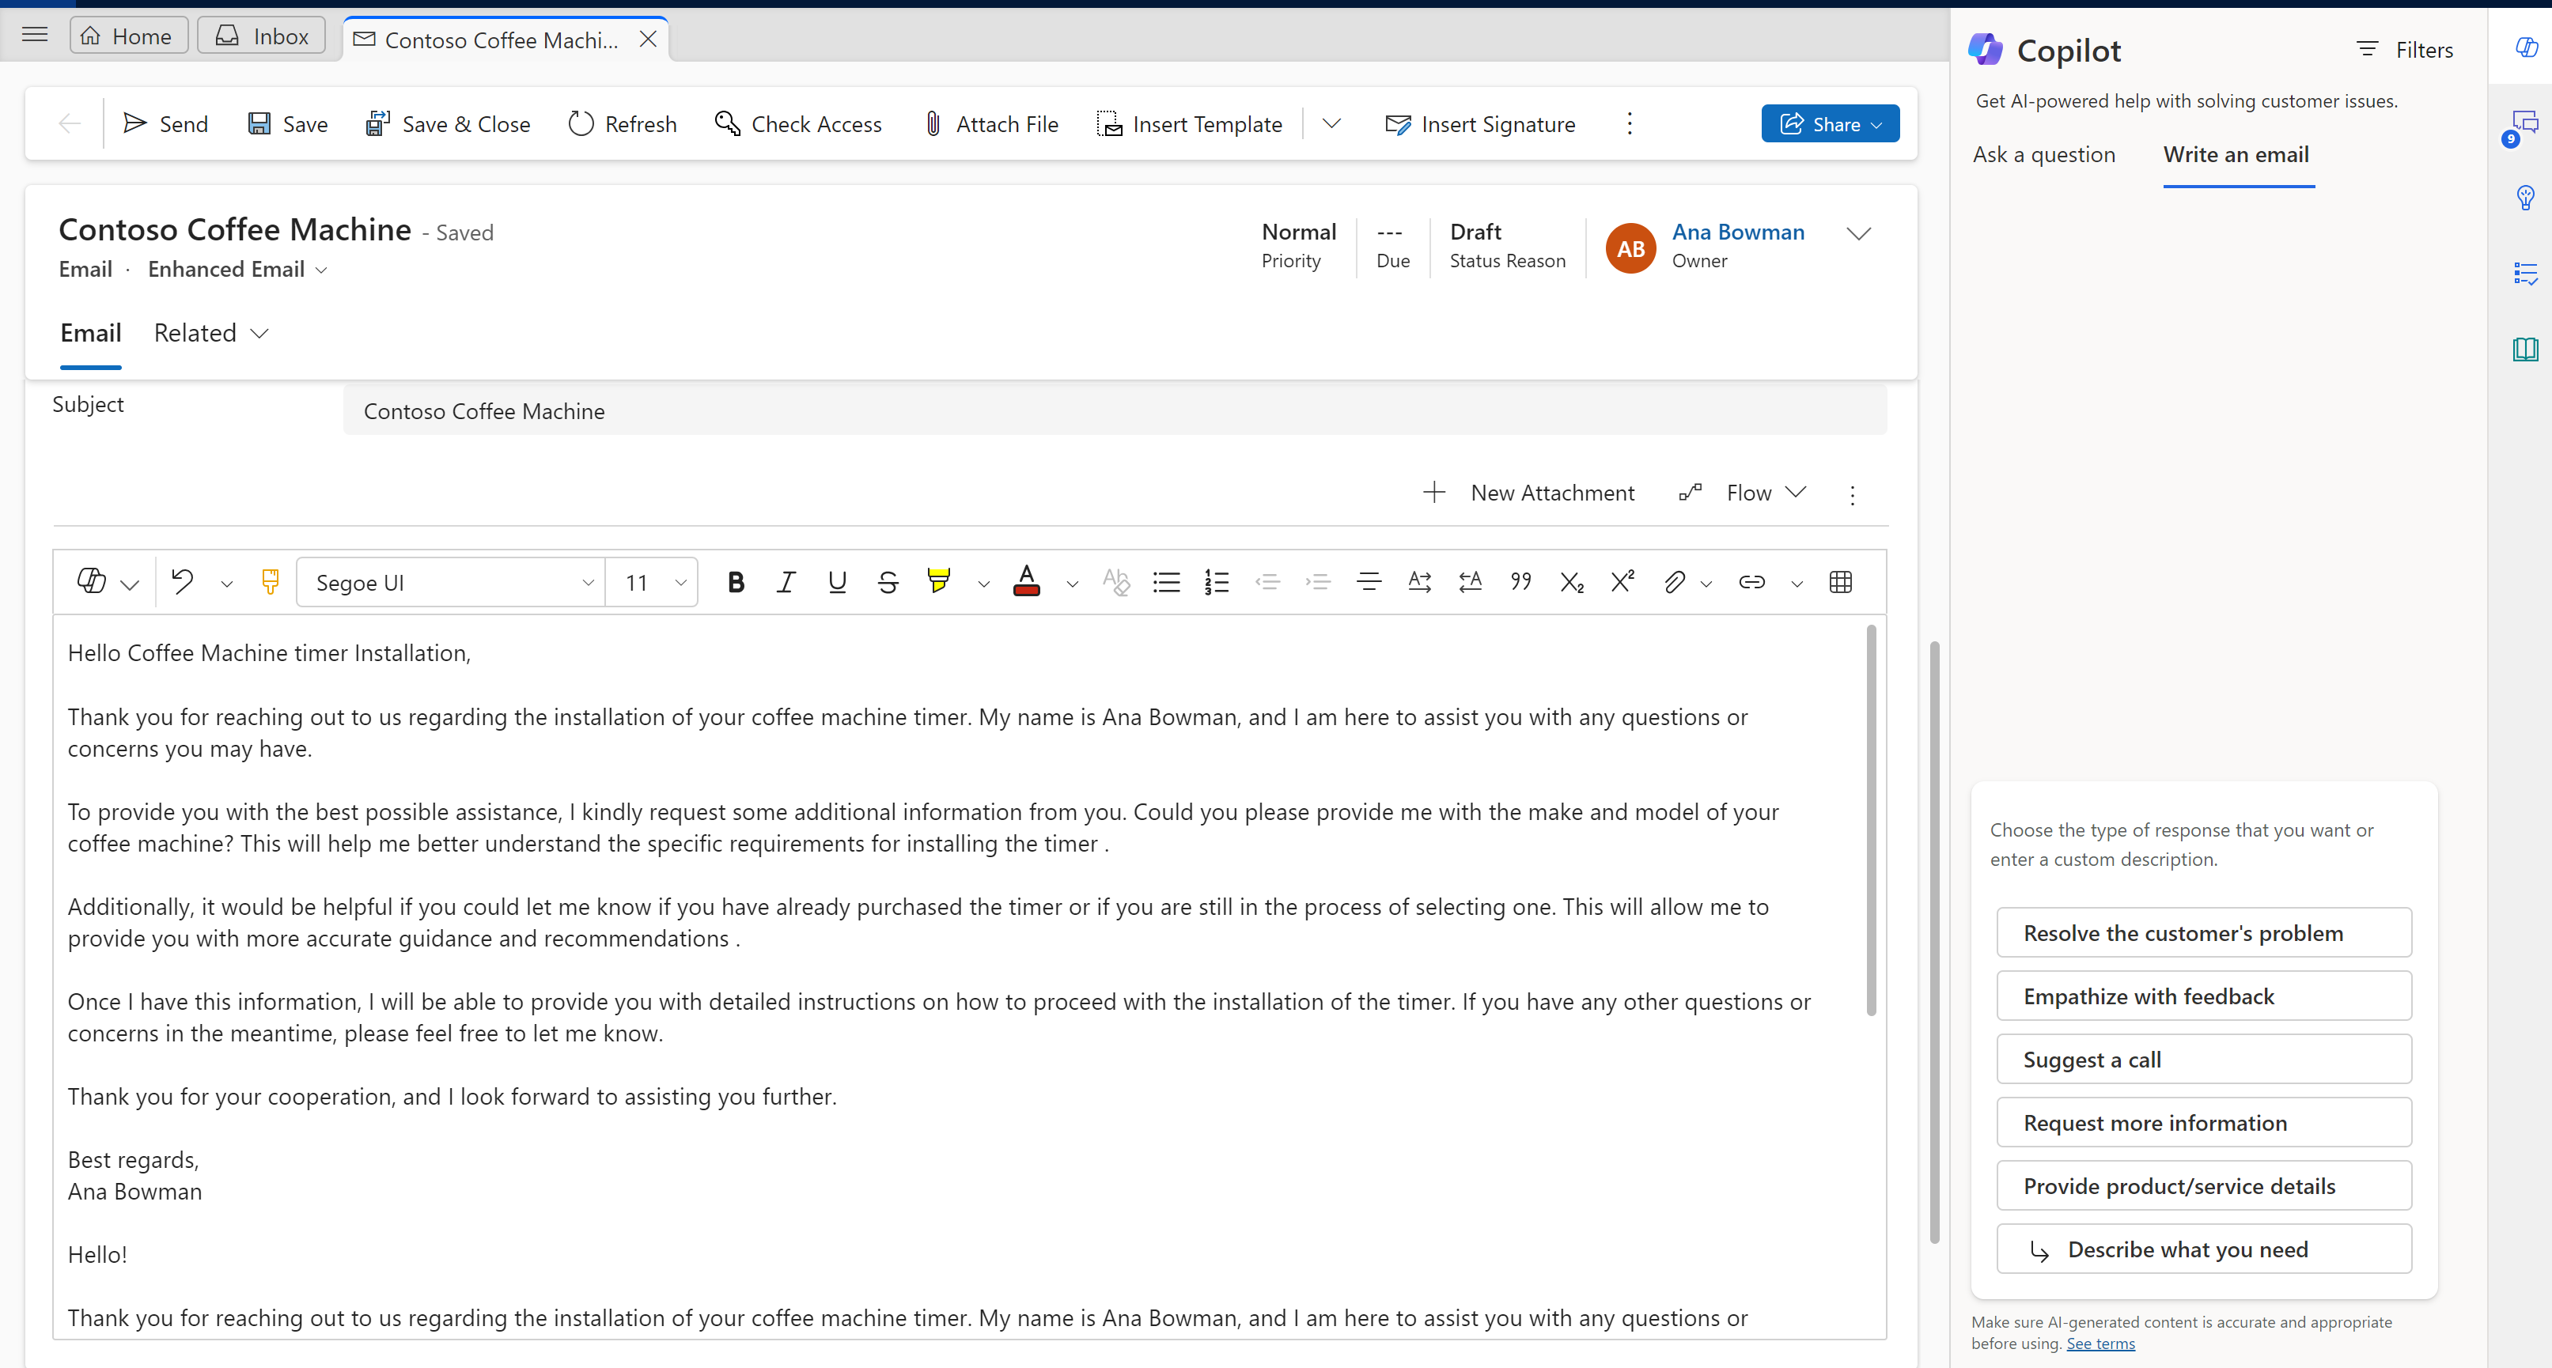Apply strikethrough formatting
Screen dimensions: 2552x1368
click(x=888, y=583)
